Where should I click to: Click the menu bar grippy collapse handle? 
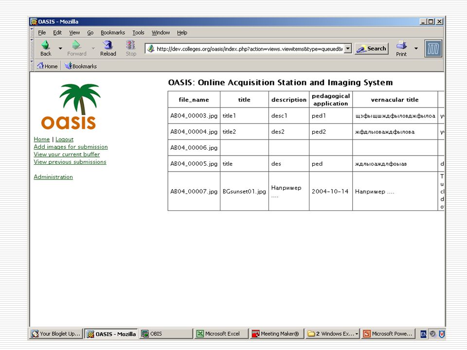point(32,33)
